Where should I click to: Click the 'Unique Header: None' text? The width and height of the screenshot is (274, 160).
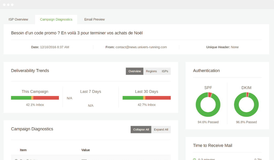coord(222,47)
